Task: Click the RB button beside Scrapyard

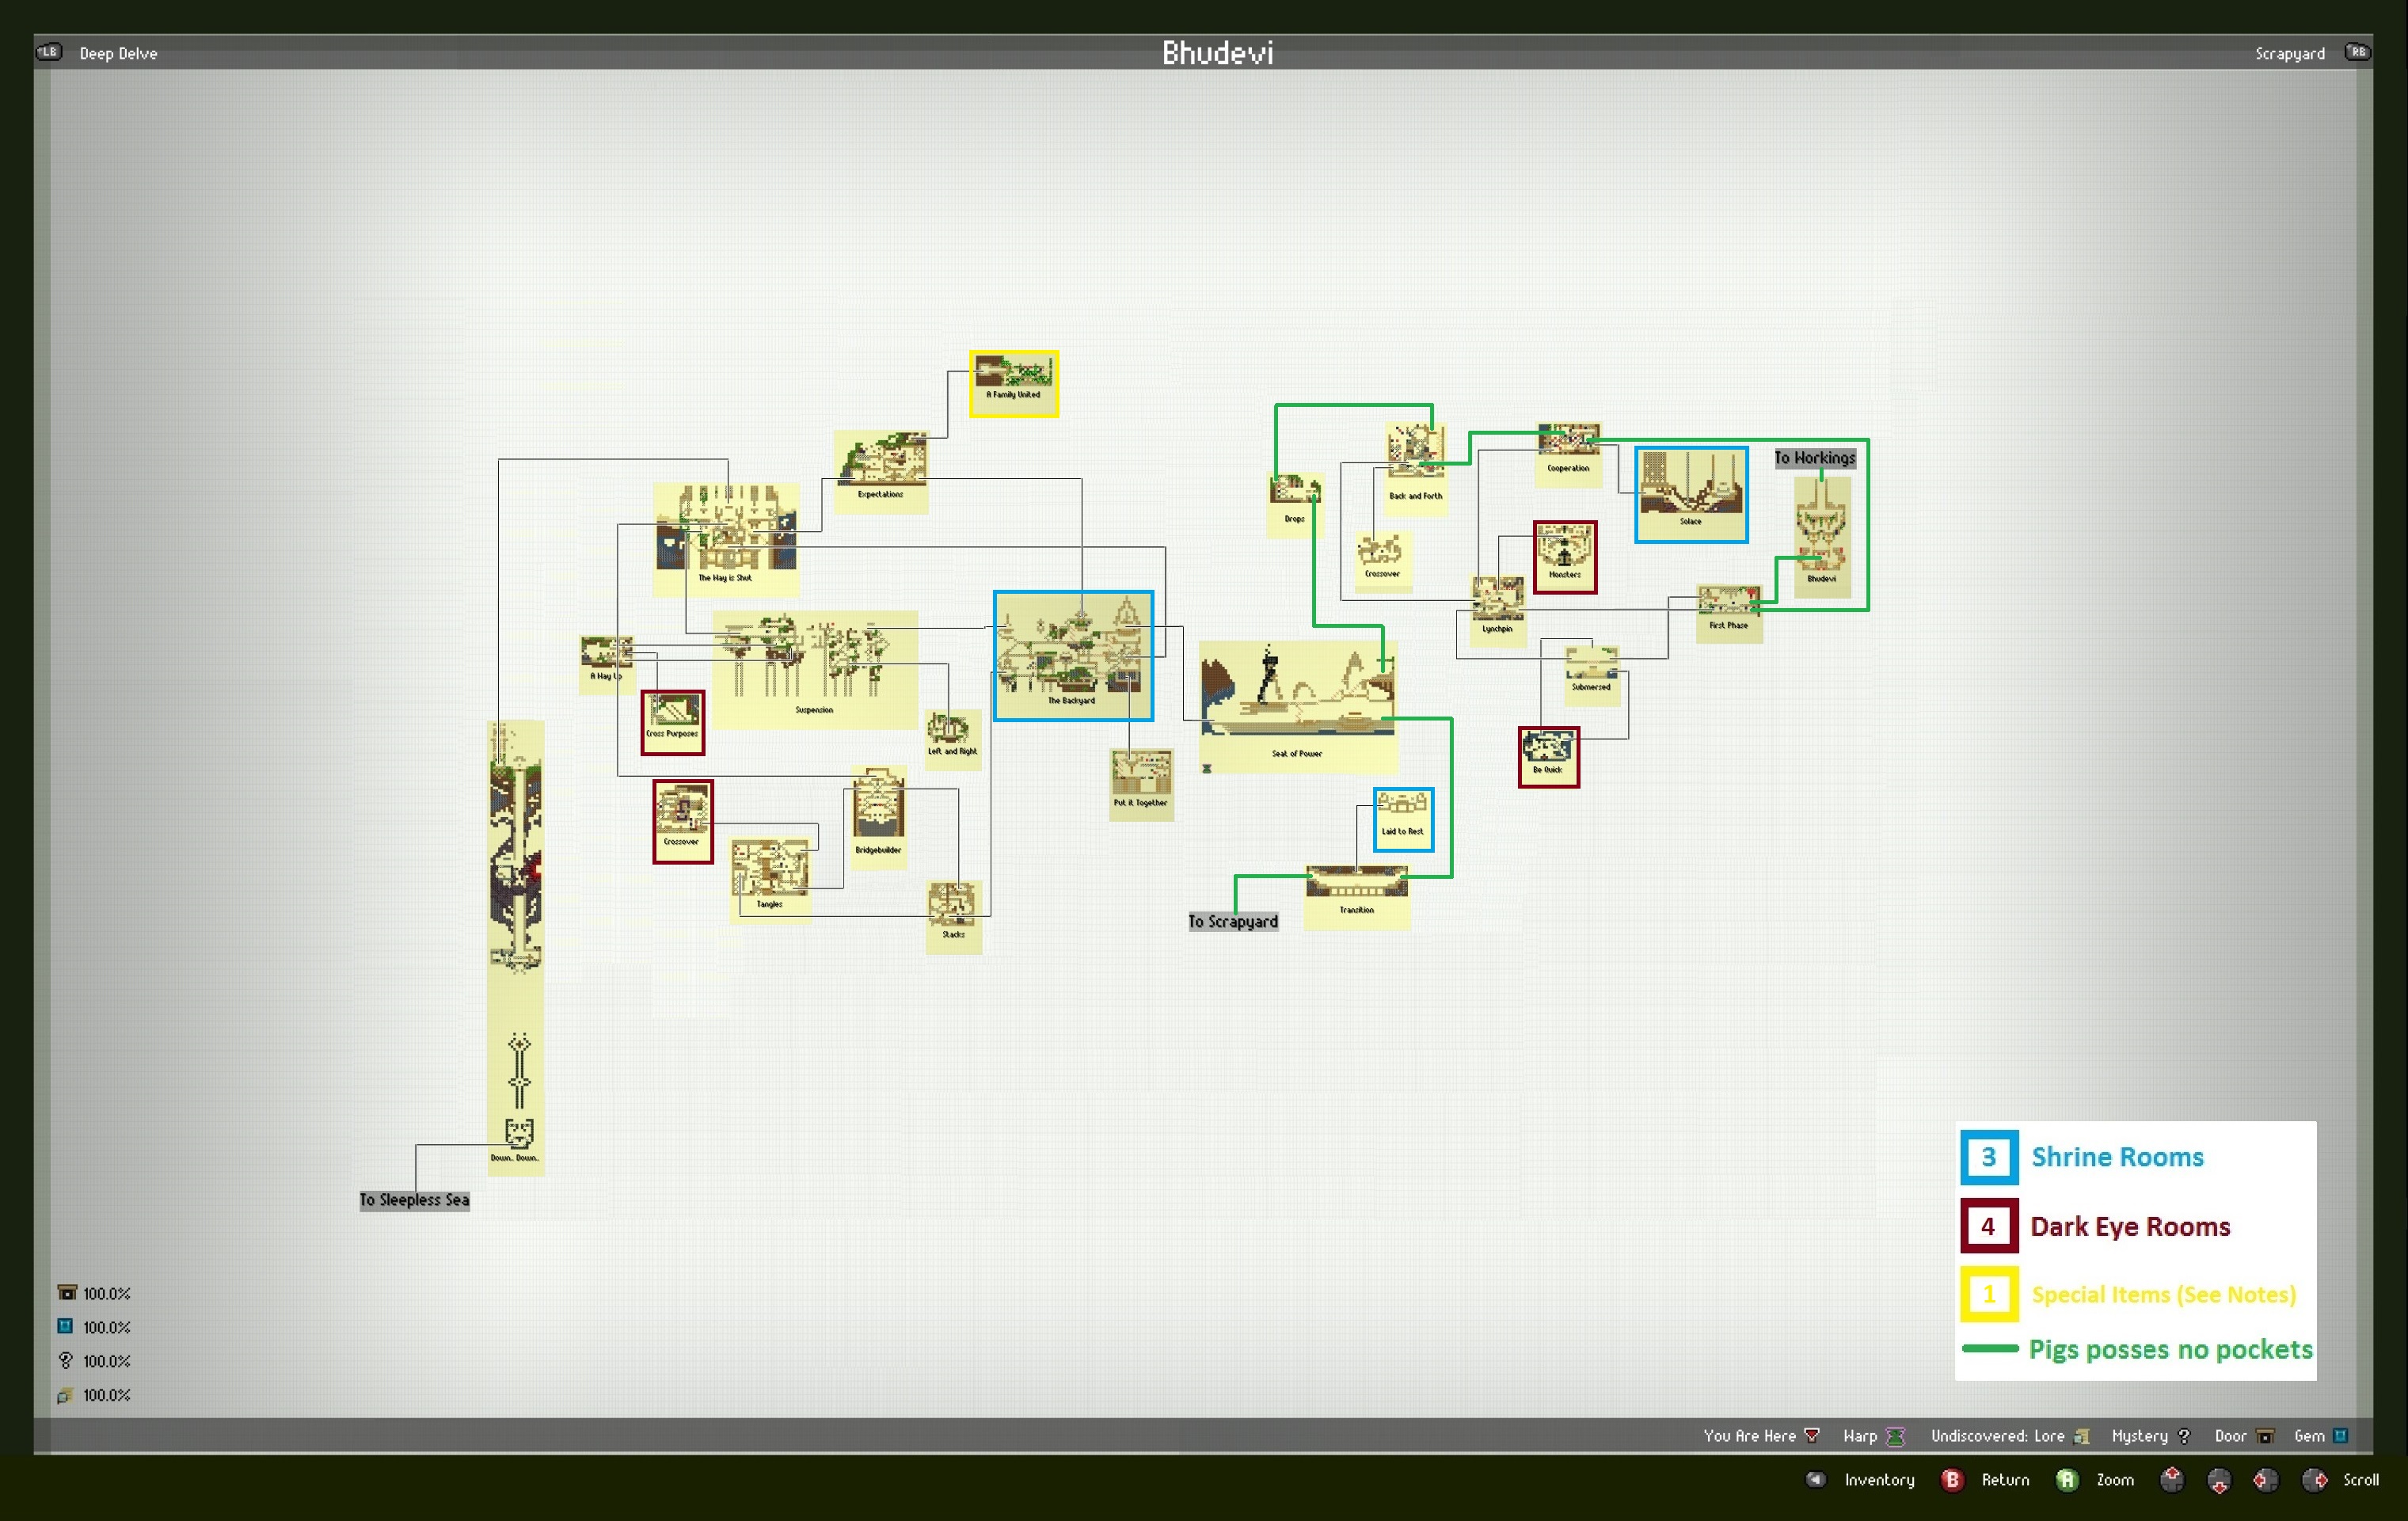Action: 2357,52
